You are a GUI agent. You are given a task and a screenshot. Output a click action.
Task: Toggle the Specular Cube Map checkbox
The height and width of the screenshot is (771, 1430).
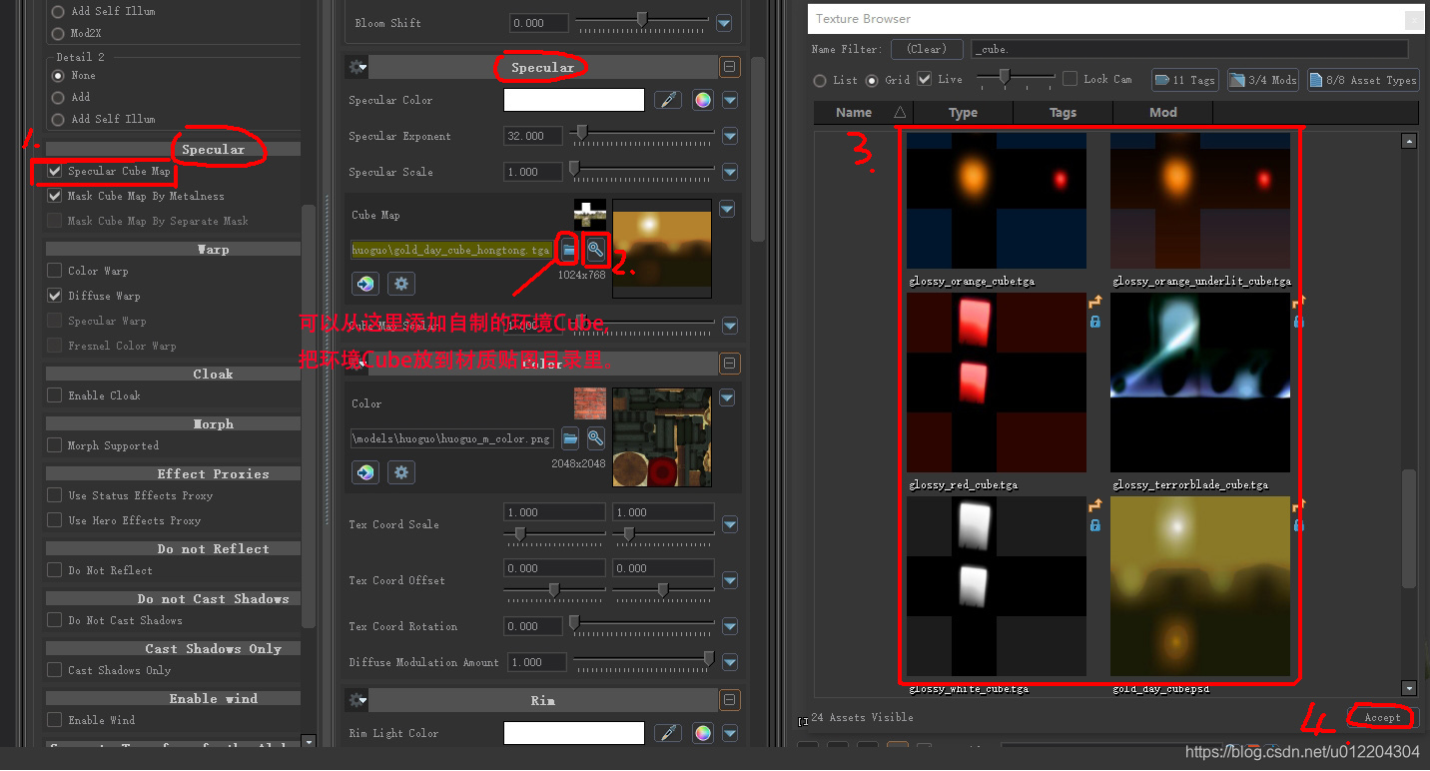click(55, 172)
